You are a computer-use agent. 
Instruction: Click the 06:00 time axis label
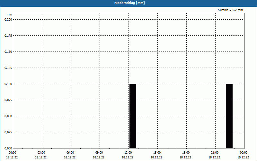[70, 153]
